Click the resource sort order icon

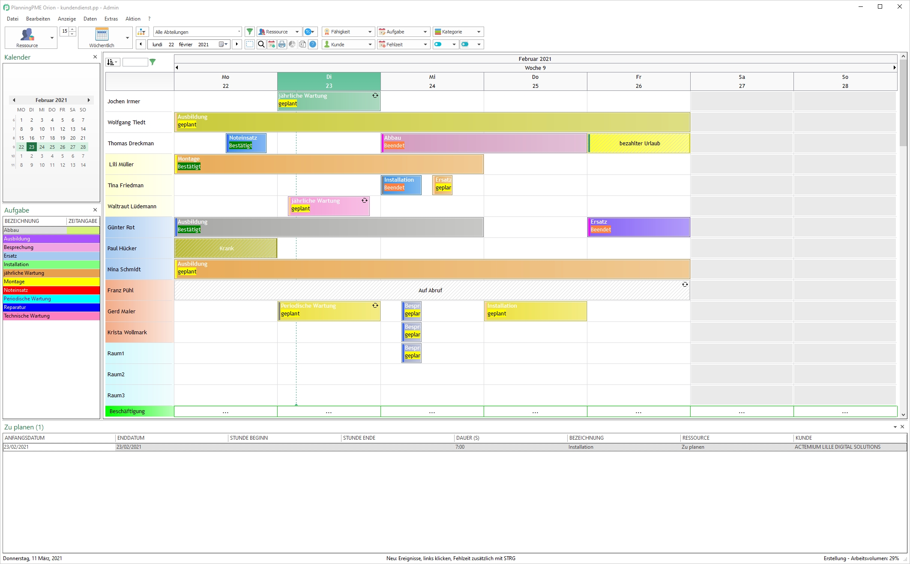click(113, 62)
